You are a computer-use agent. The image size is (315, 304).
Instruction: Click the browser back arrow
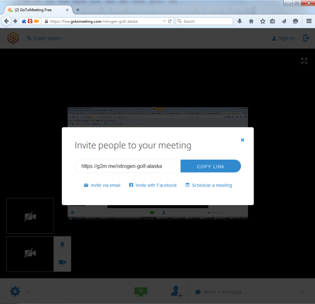7,21
